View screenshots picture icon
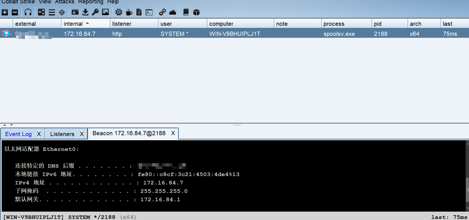Viewport: 469px width, 220px height. click(x=105, y=12)
